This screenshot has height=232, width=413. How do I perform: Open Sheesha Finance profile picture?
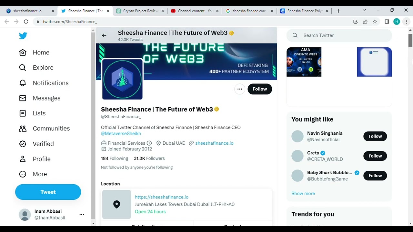click(122, 79)
